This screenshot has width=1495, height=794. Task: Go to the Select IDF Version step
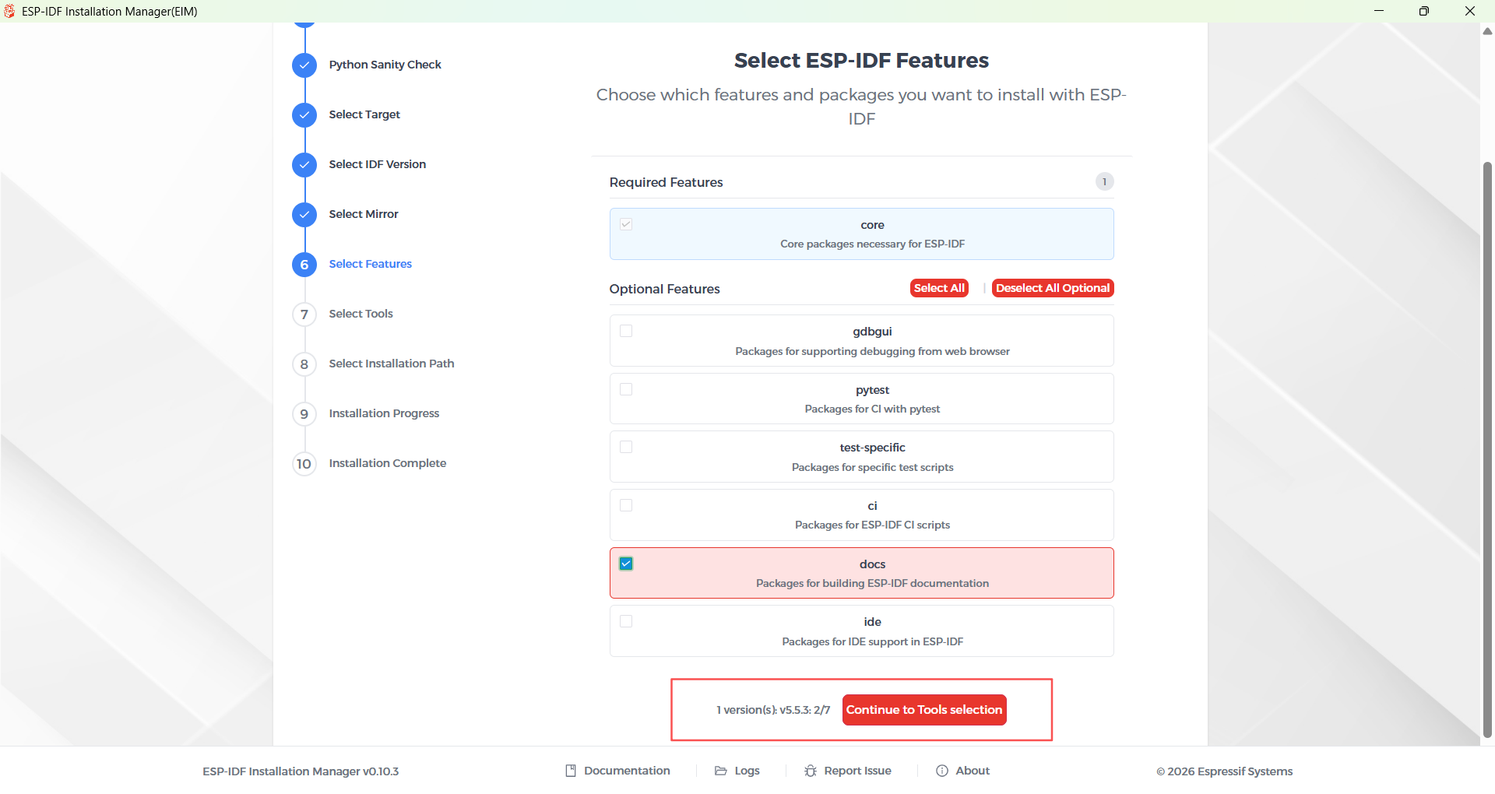378,164
